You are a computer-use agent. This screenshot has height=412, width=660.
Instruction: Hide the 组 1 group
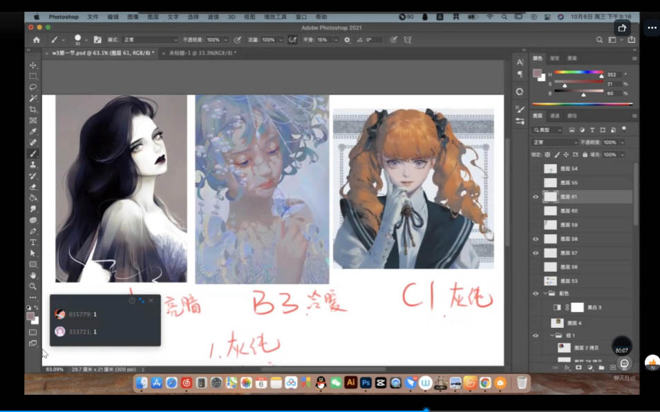coord(536,335)
